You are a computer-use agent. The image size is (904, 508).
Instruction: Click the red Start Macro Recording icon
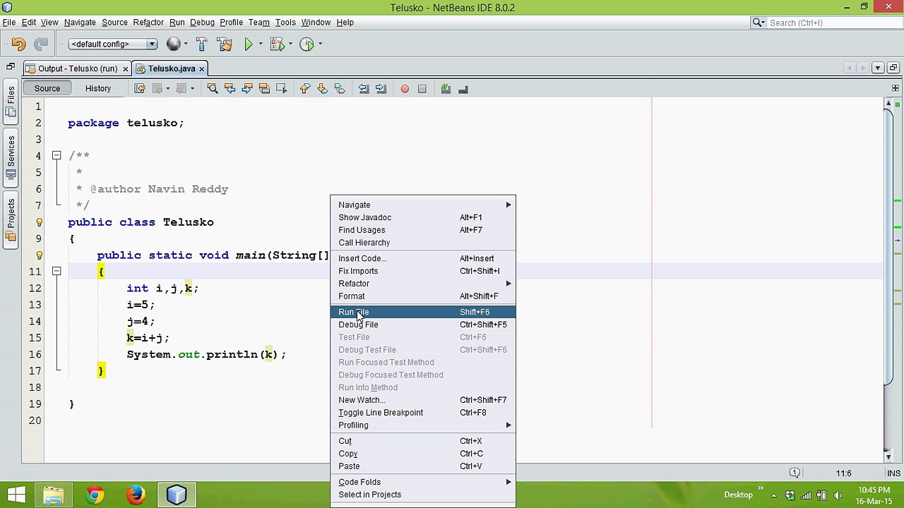pos(405,89)
